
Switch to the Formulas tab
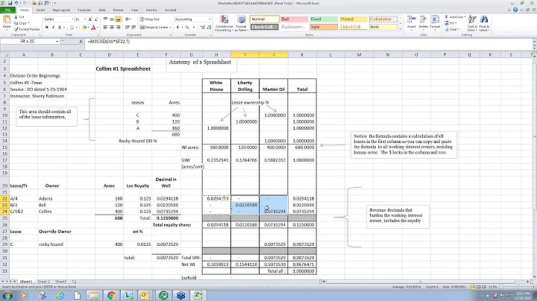point(84,10)
